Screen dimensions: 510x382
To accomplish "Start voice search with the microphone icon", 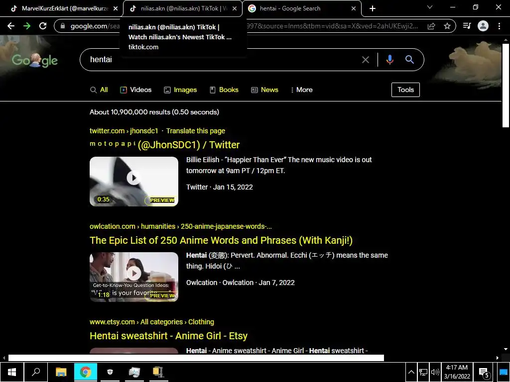I will tap(390, 60).
